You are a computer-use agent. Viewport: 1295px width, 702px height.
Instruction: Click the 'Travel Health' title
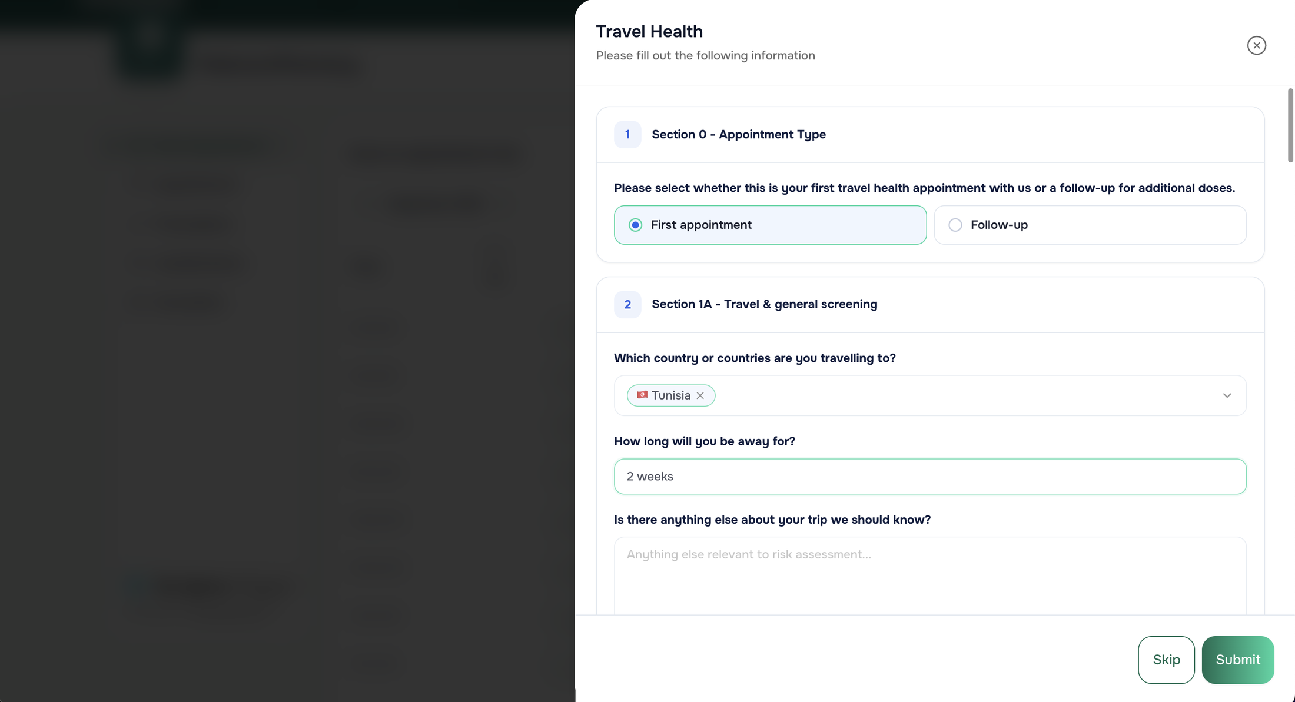tap(649, 31)
